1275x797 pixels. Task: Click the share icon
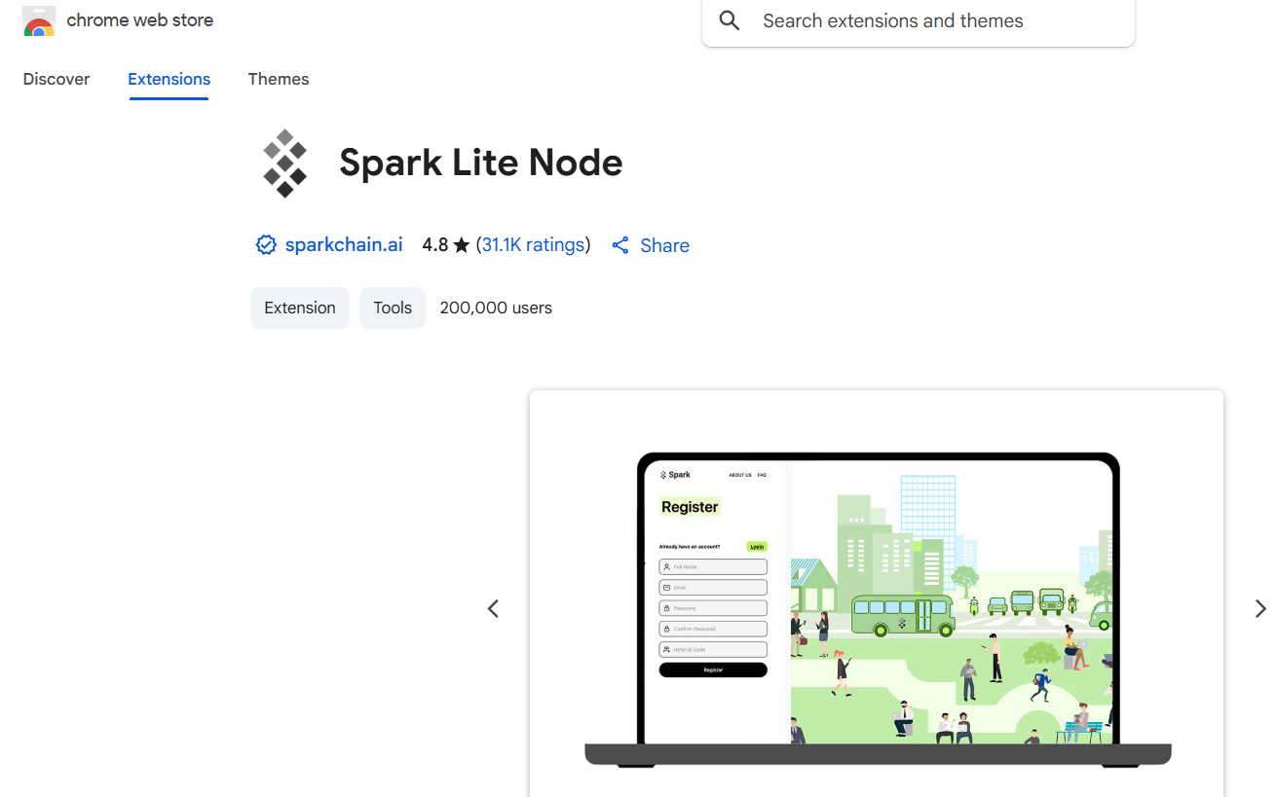(620, 245)
